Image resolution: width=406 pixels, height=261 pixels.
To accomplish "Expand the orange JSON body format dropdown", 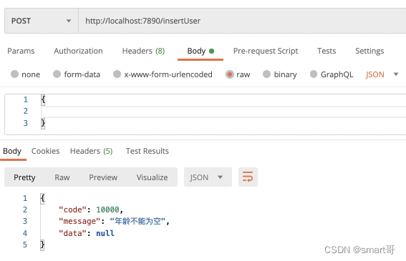I will tap(382, 74).
